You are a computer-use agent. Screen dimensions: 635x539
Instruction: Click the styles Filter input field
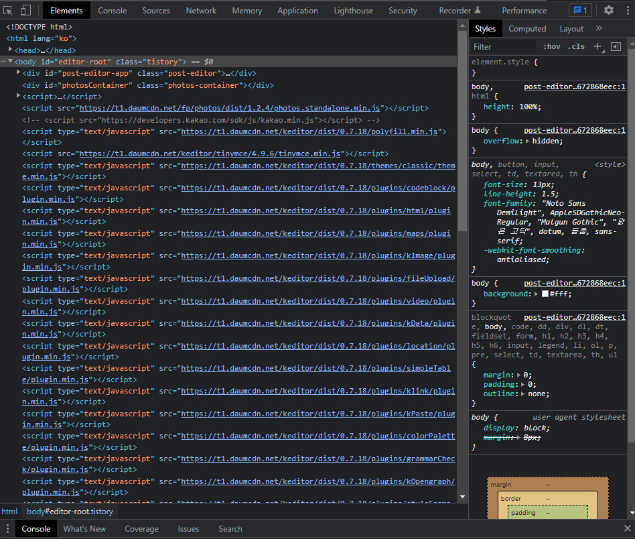pos(504,47)
